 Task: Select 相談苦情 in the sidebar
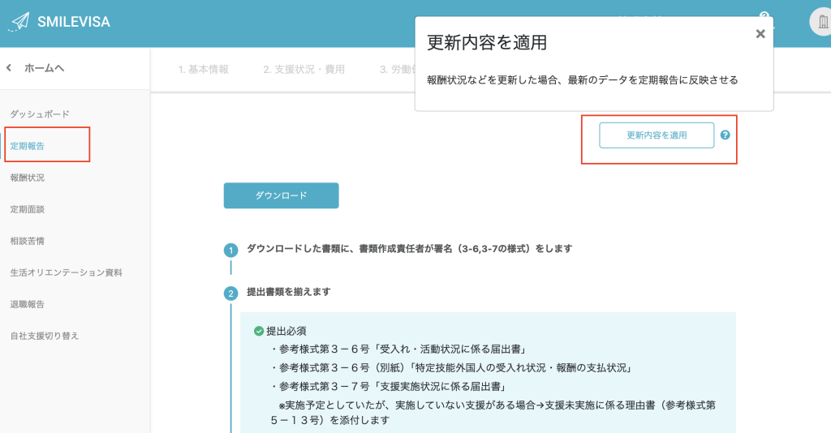[27, 241]
